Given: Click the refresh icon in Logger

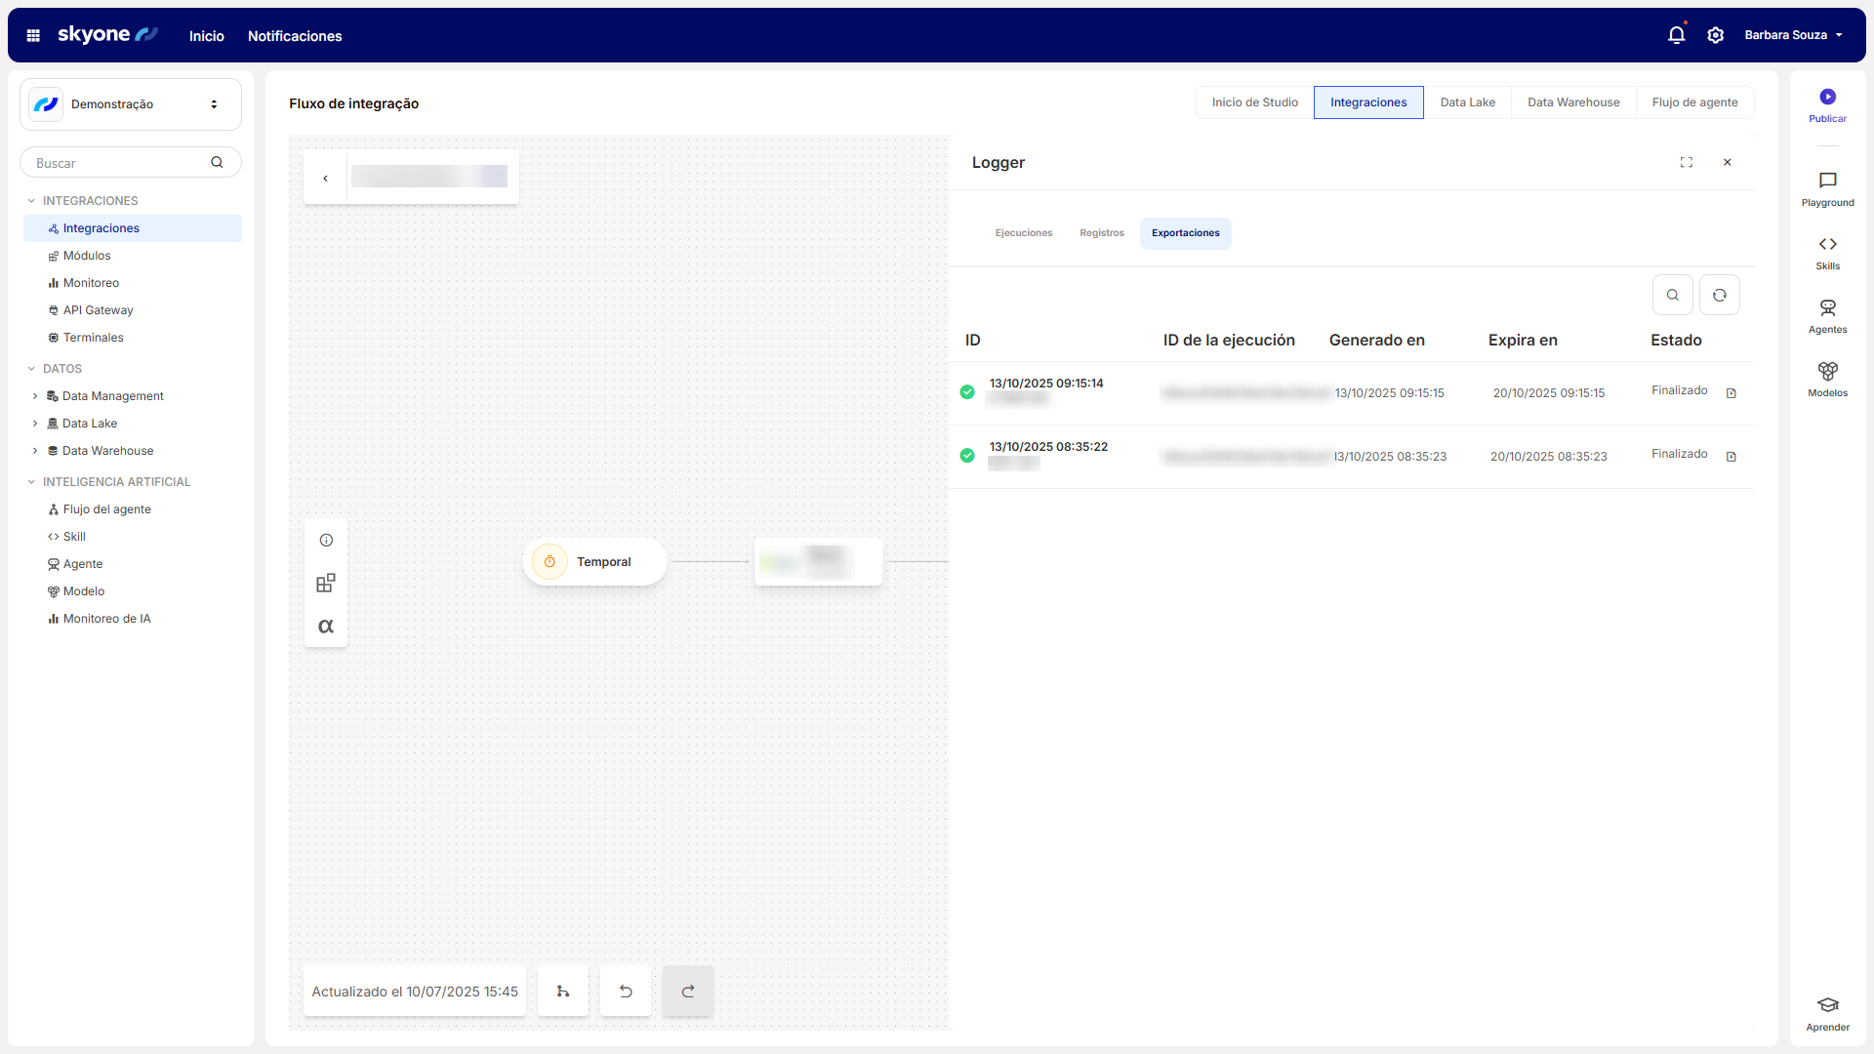Looking at the screenshot, I should tap(1719, 295).
